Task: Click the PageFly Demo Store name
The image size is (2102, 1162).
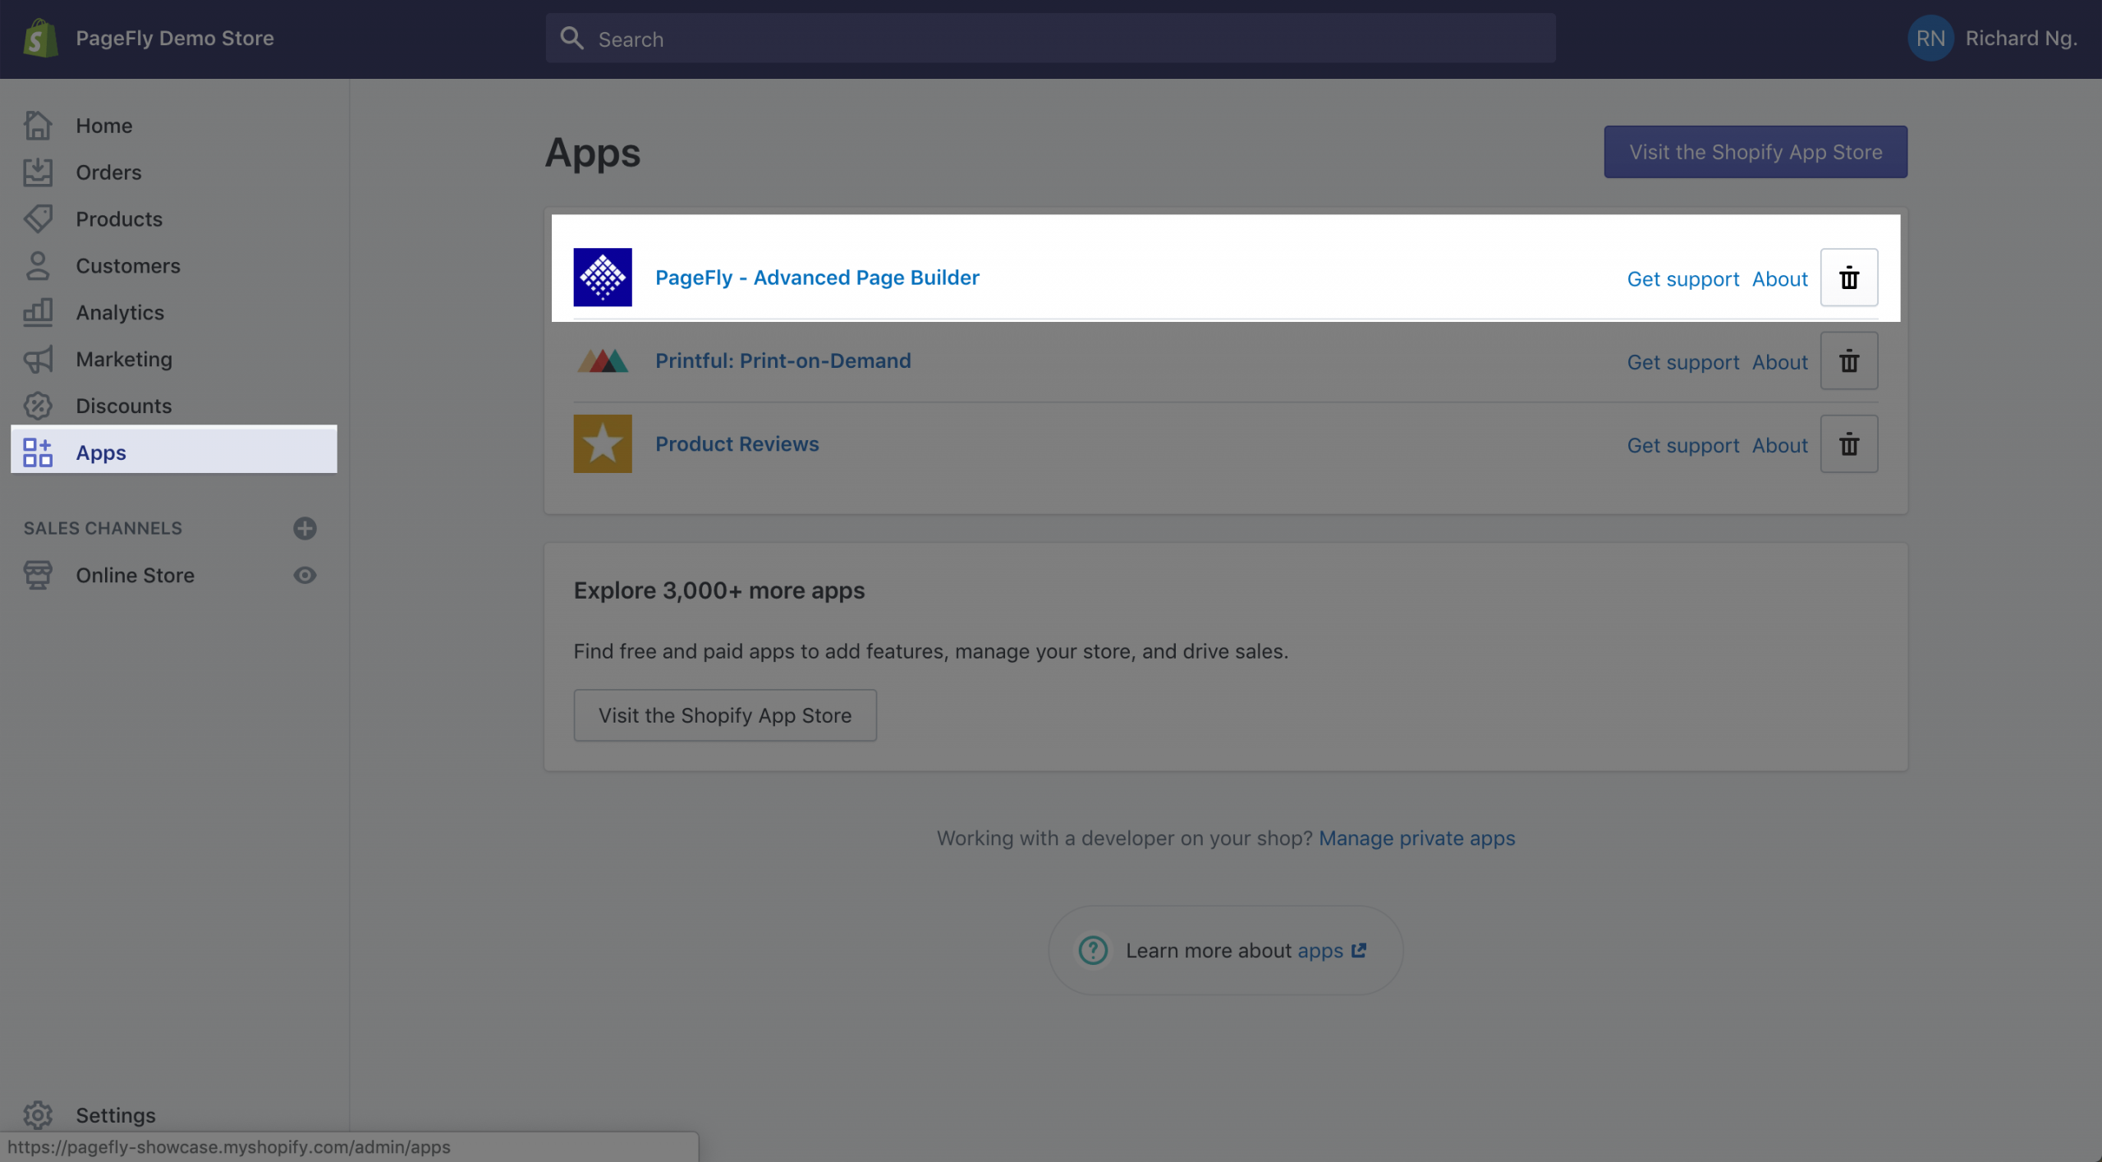Action: tap(175, 38)
